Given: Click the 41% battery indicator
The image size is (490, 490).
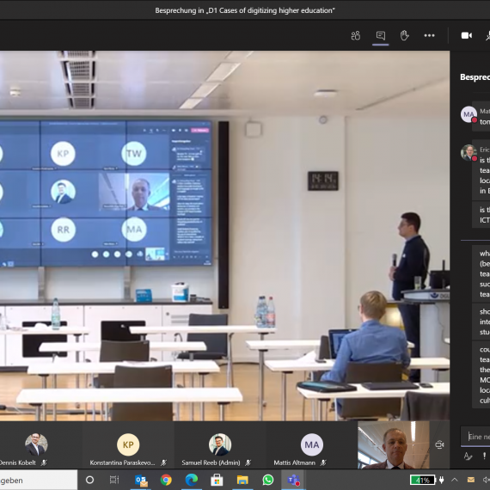Looking at the screenshot, I should click(422, 480).
